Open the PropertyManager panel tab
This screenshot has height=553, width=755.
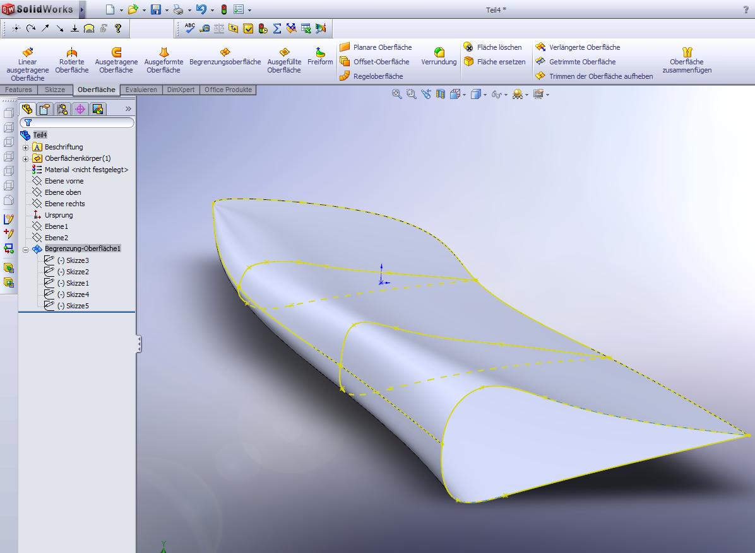(45, 109)
